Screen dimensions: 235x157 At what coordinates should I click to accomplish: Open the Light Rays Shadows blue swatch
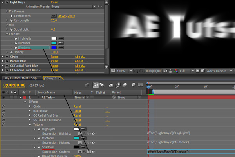(x=54, y=47)
